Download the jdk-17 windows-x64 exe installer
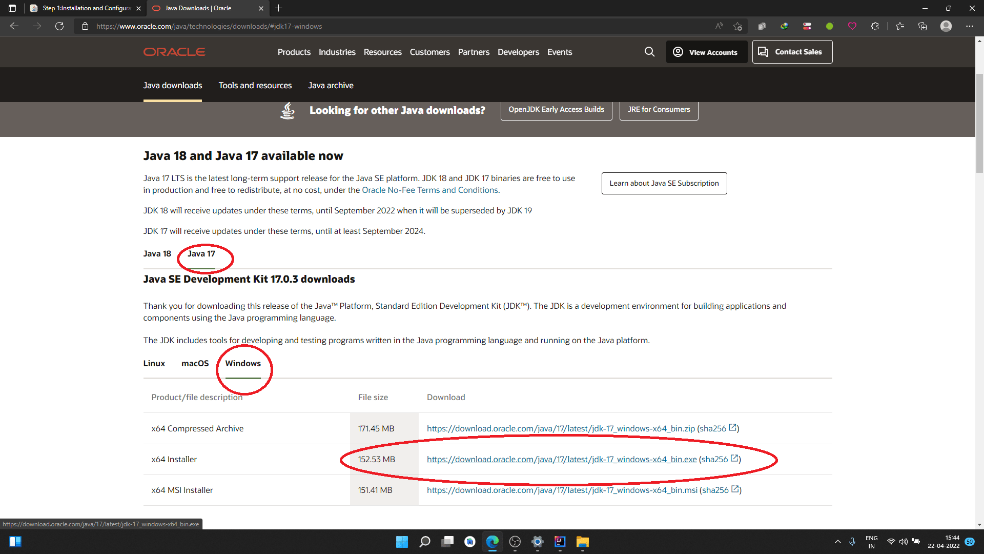The image size is (984, 554). (562, 459)
